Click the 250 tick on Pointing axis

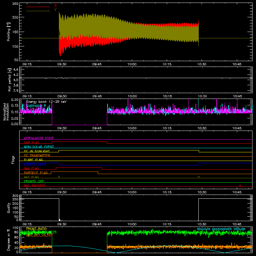15,4
